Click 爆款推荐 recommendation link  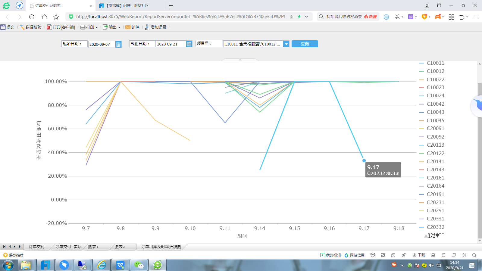(x=13, y=255)
